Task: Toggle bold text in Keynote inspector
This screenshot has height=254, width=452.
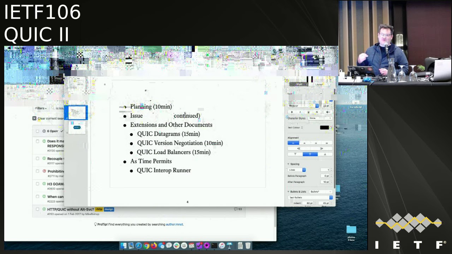Action: click(x=292, y=112)
